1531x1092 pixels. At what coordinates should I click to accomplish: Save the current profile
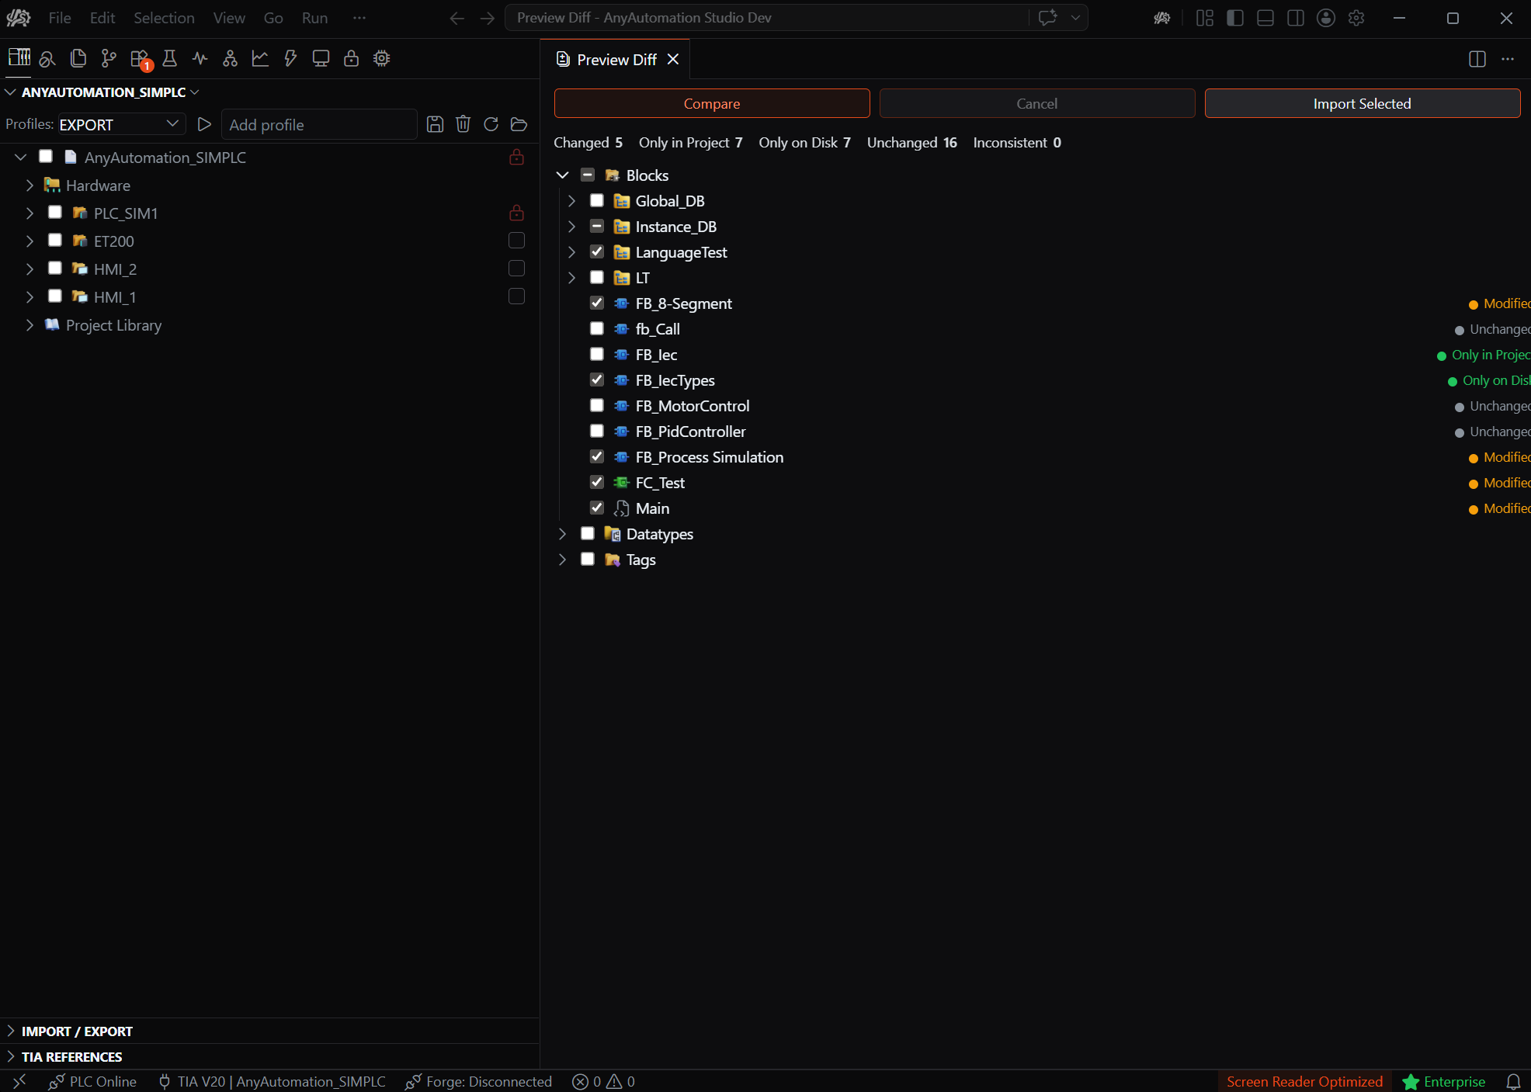pyautogui.click(x=435, y=124)
